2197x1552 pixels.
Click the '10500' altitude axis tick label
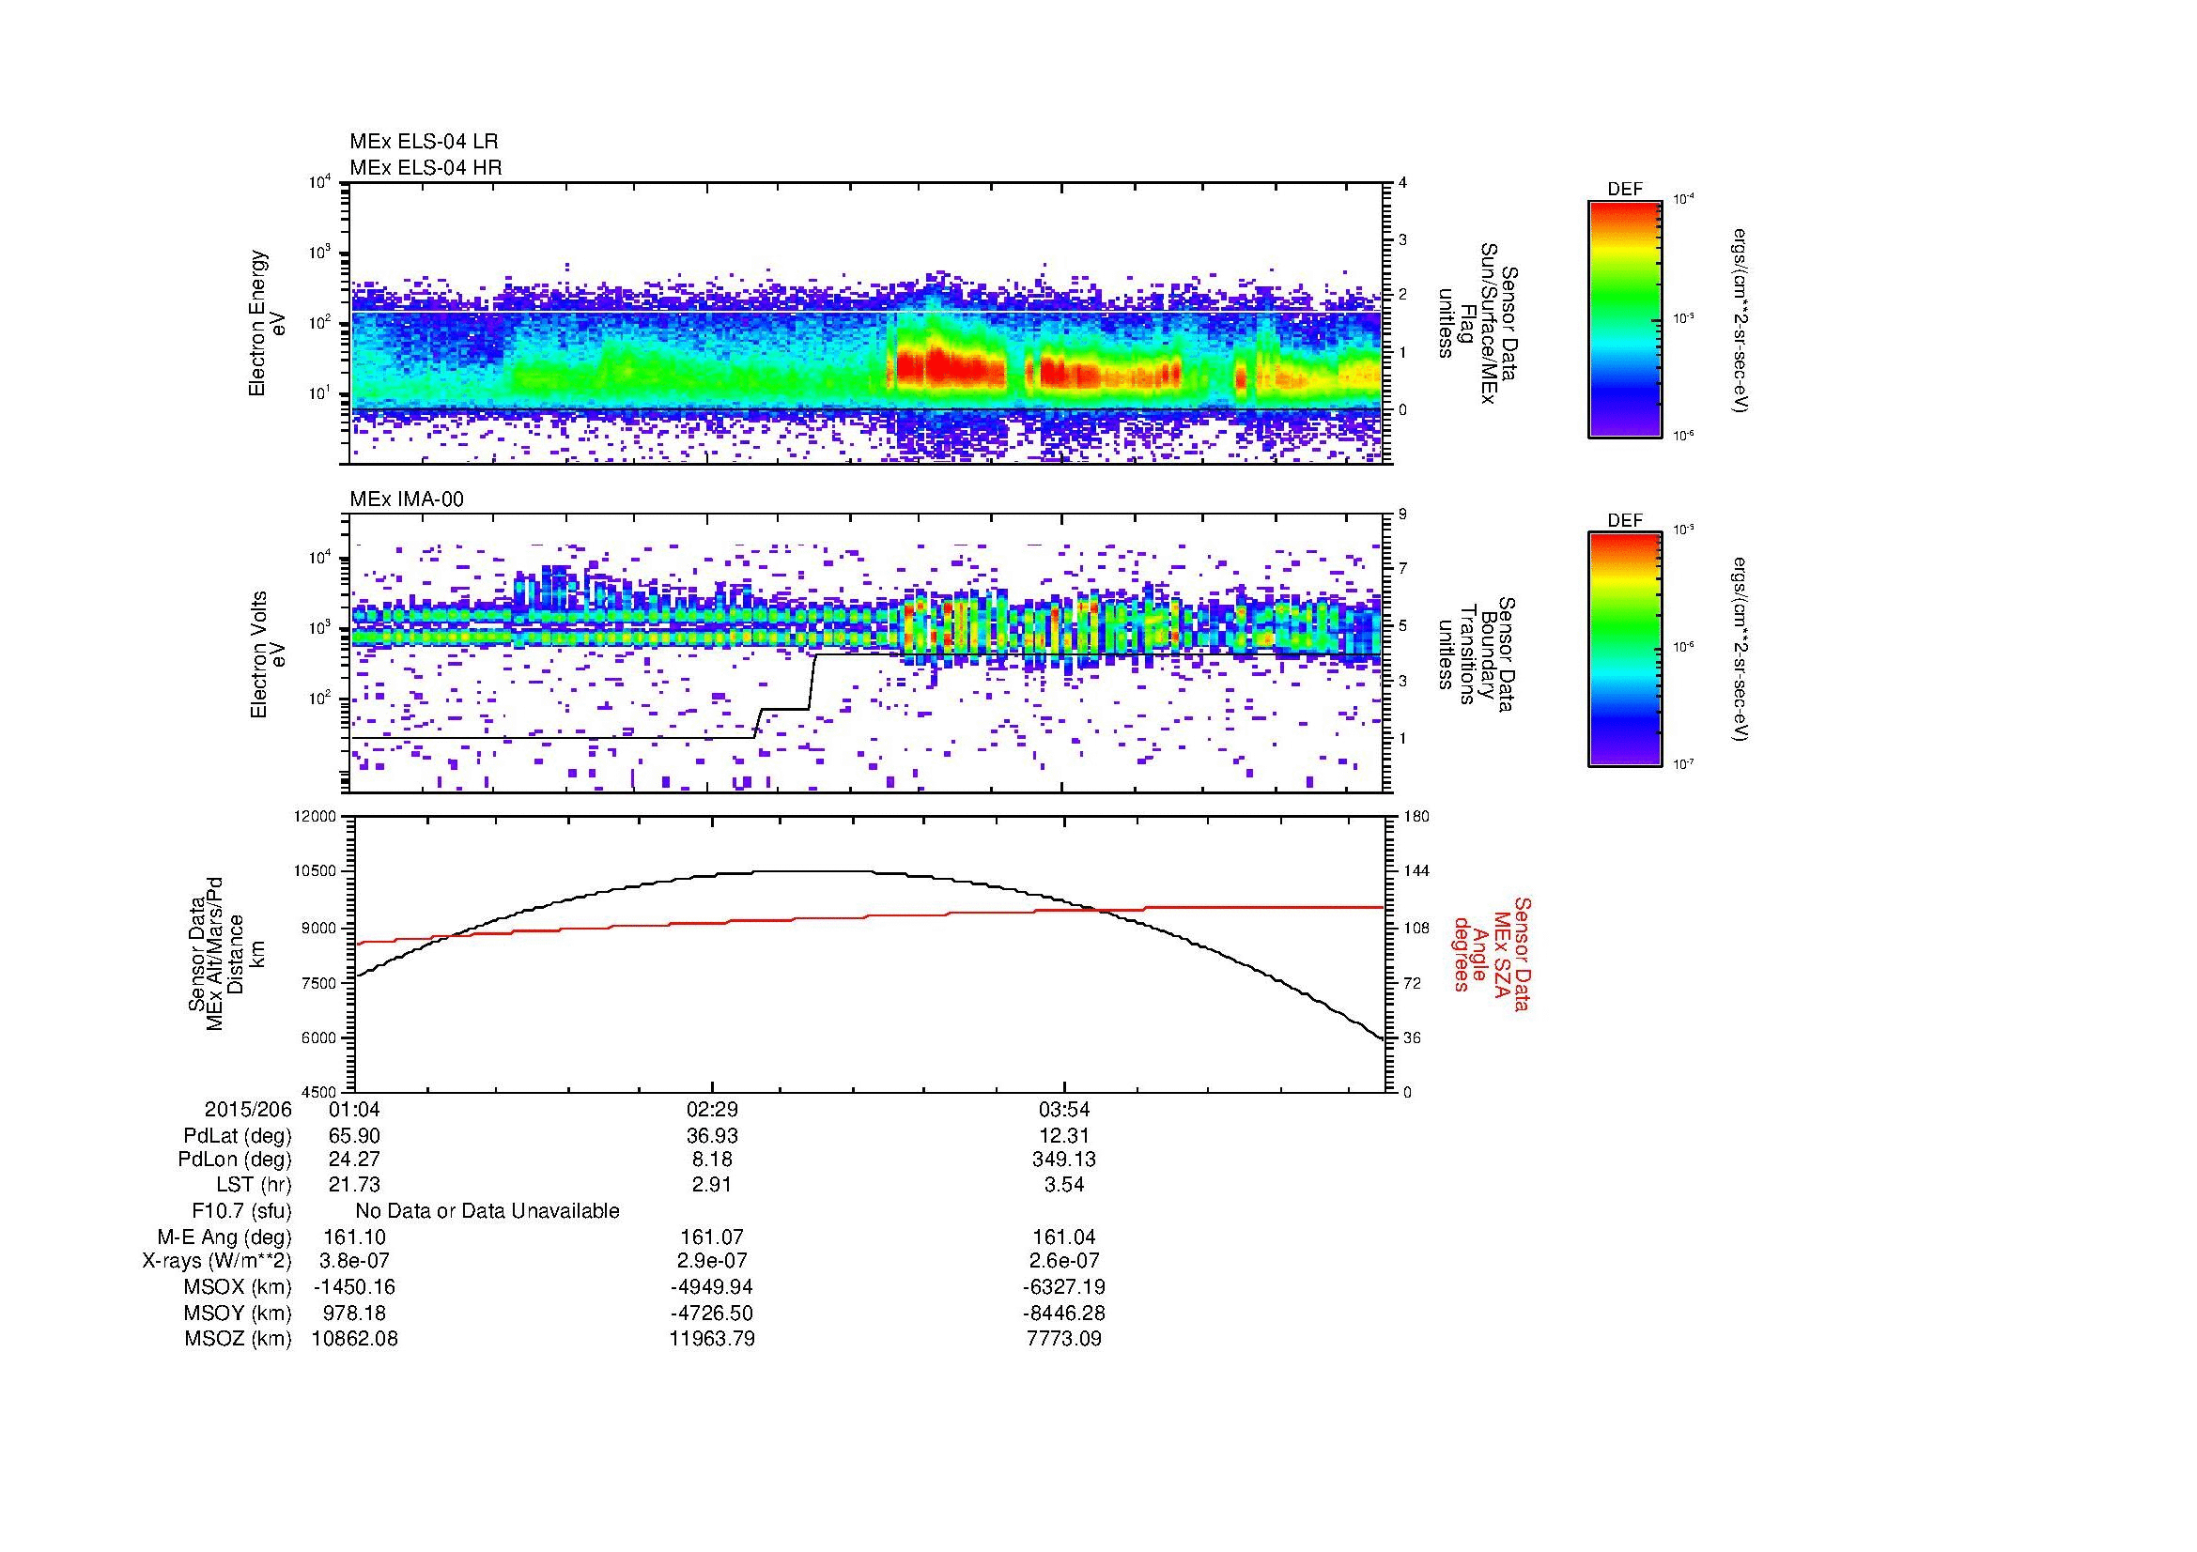[x=317, y=871]
